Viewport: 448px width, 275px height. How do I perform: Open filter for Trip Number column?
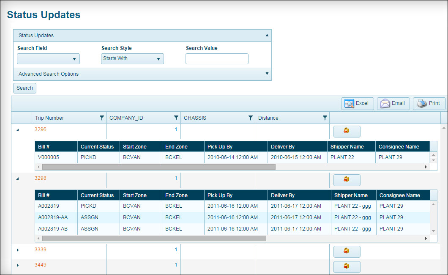[x=101, y=118]
